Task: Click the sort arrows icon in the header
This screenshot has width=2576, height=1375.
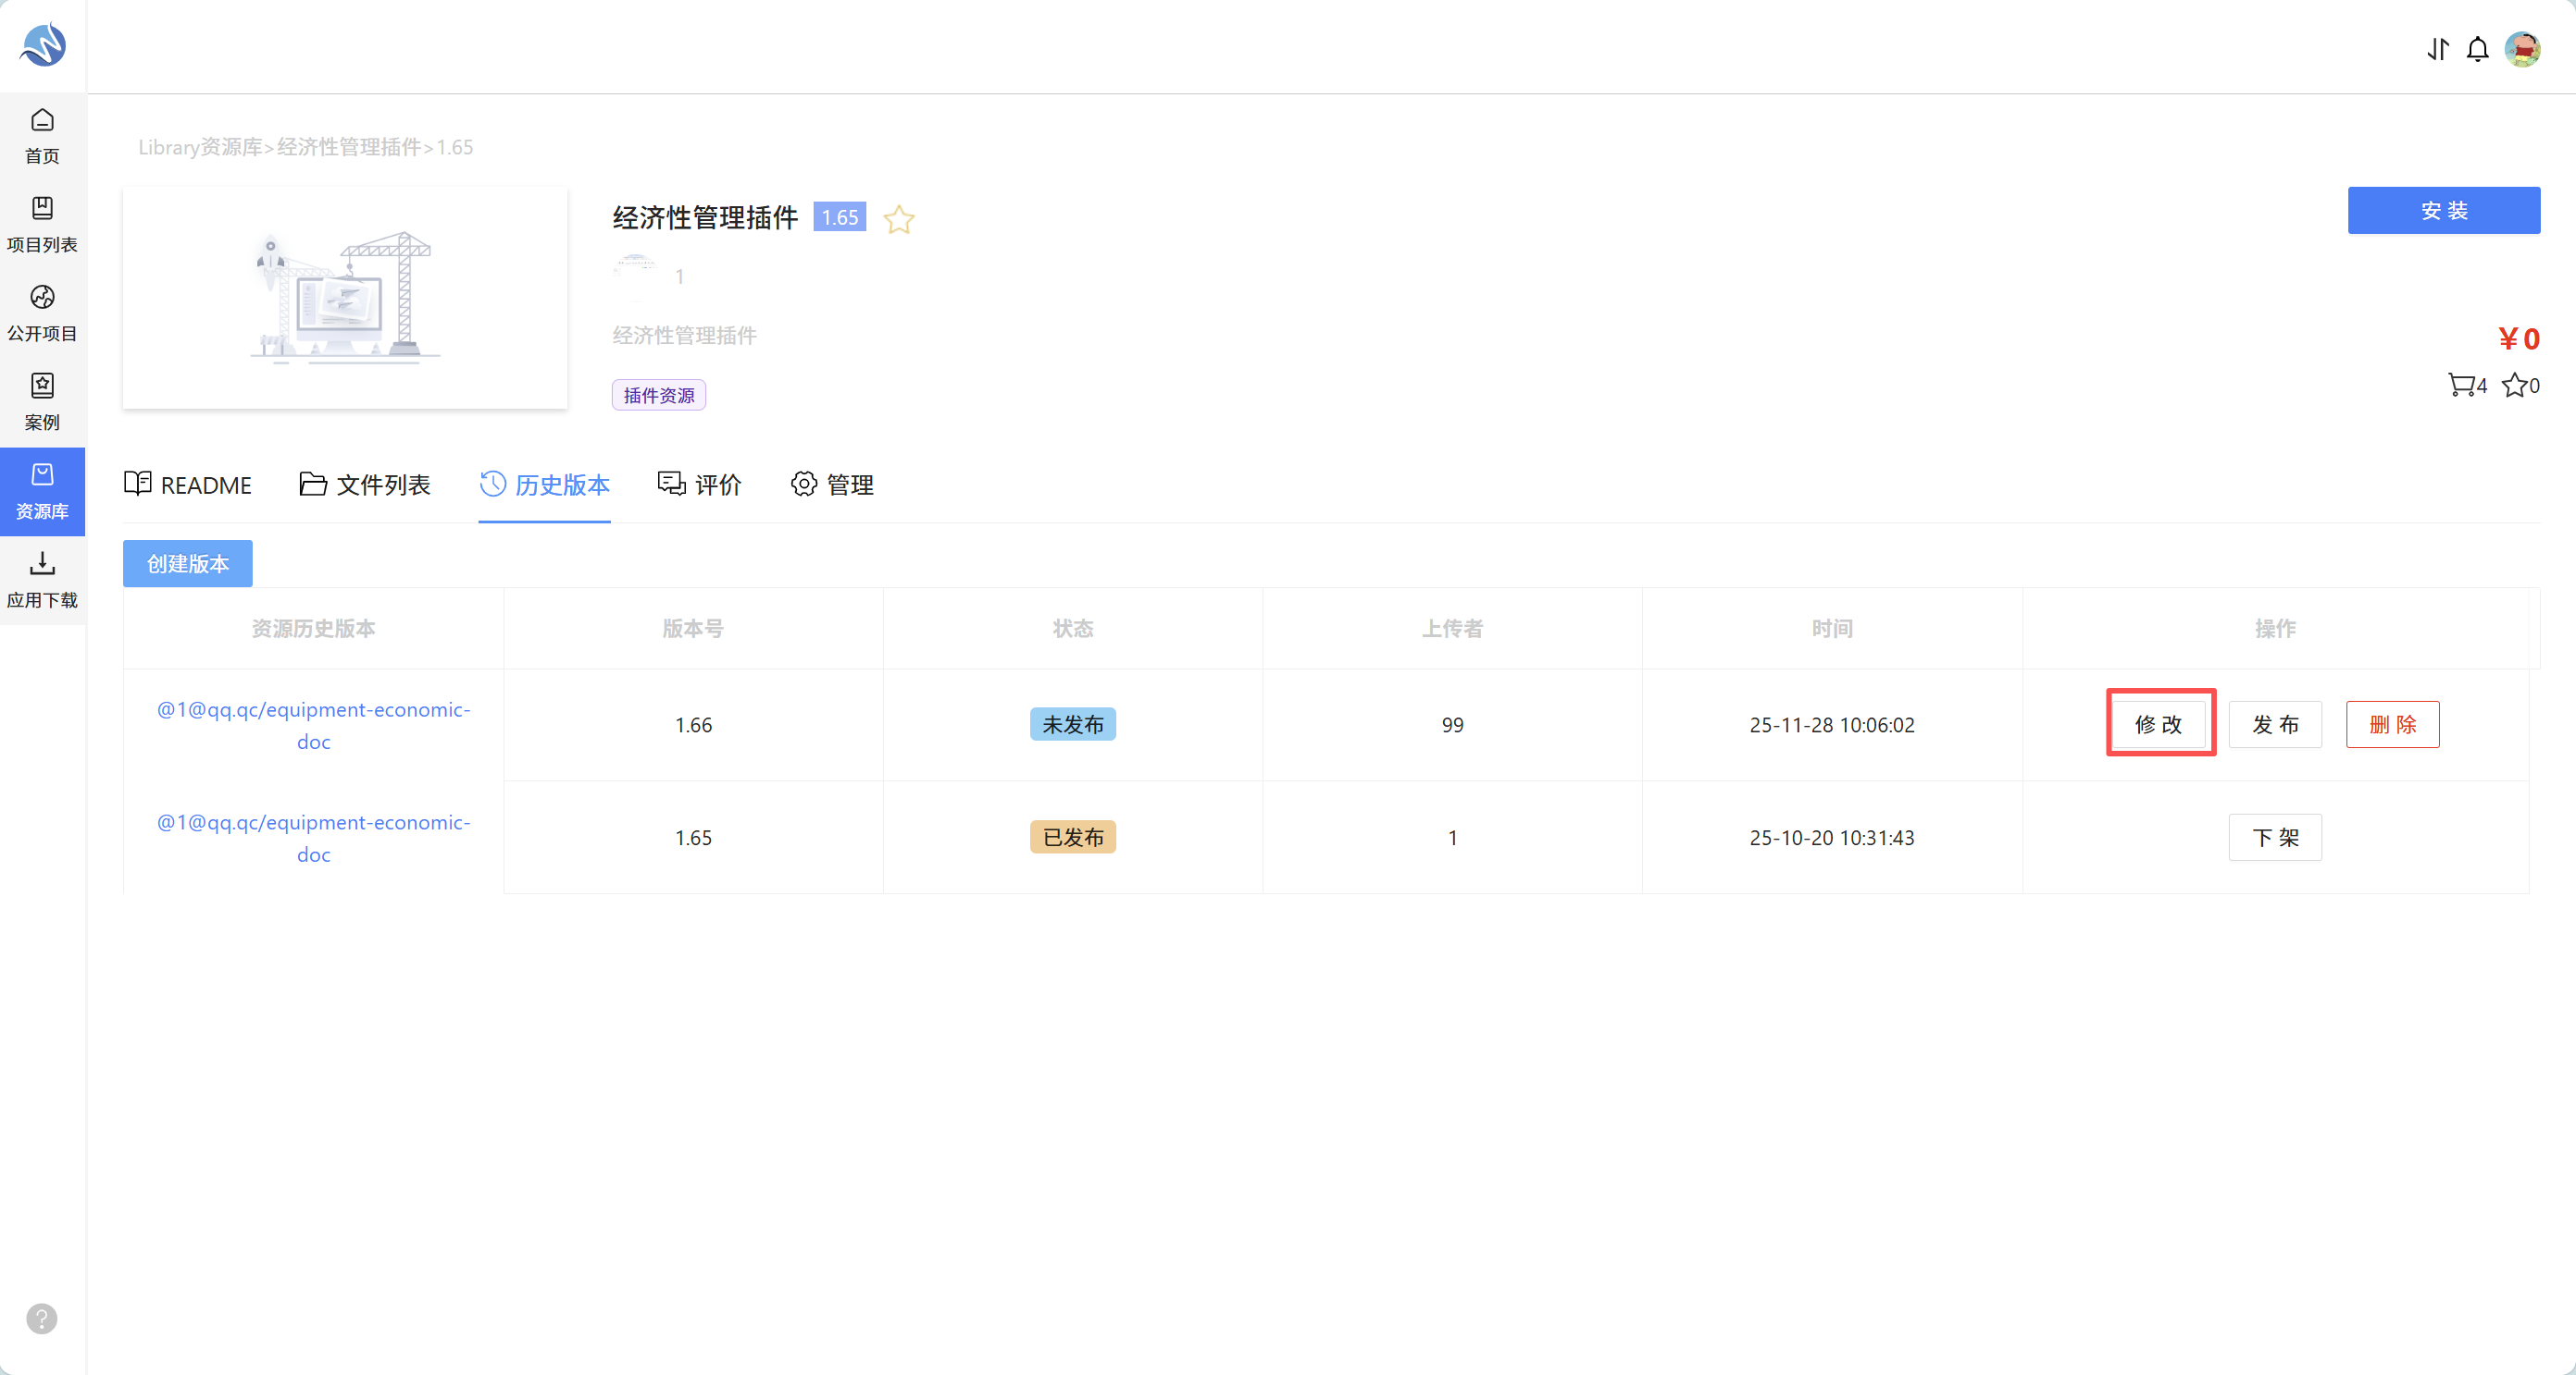Action: 2438,49
